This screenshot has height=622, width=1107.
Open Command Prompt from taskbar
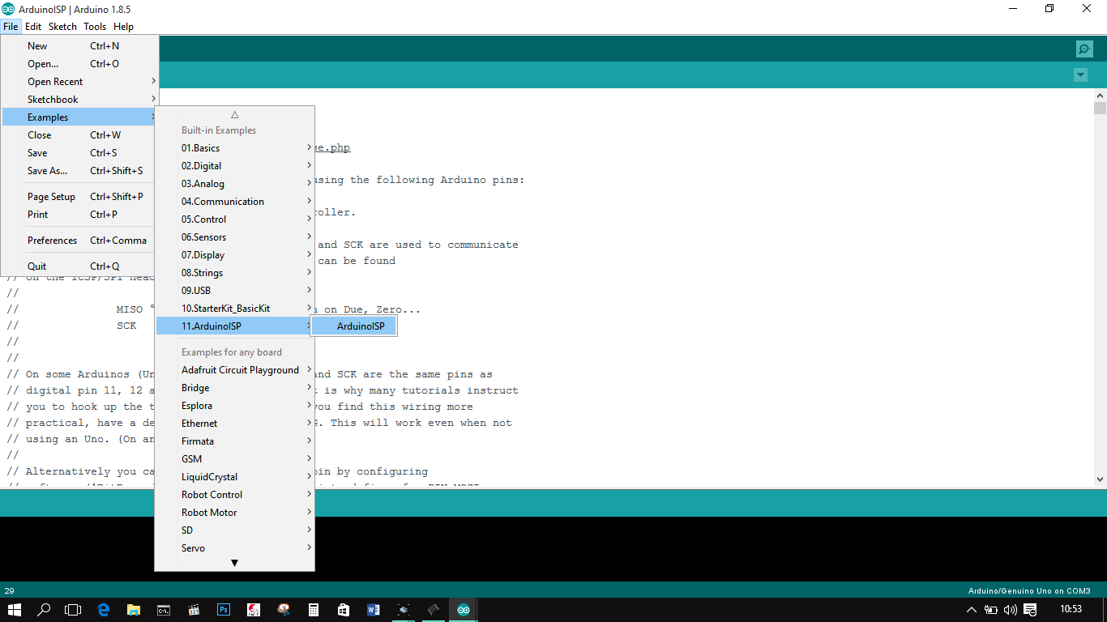[x=164, y=609]
